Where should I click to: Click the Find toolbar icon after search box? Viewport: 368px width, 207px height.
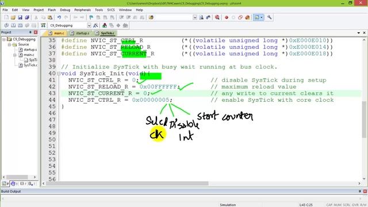pos(201,17)
